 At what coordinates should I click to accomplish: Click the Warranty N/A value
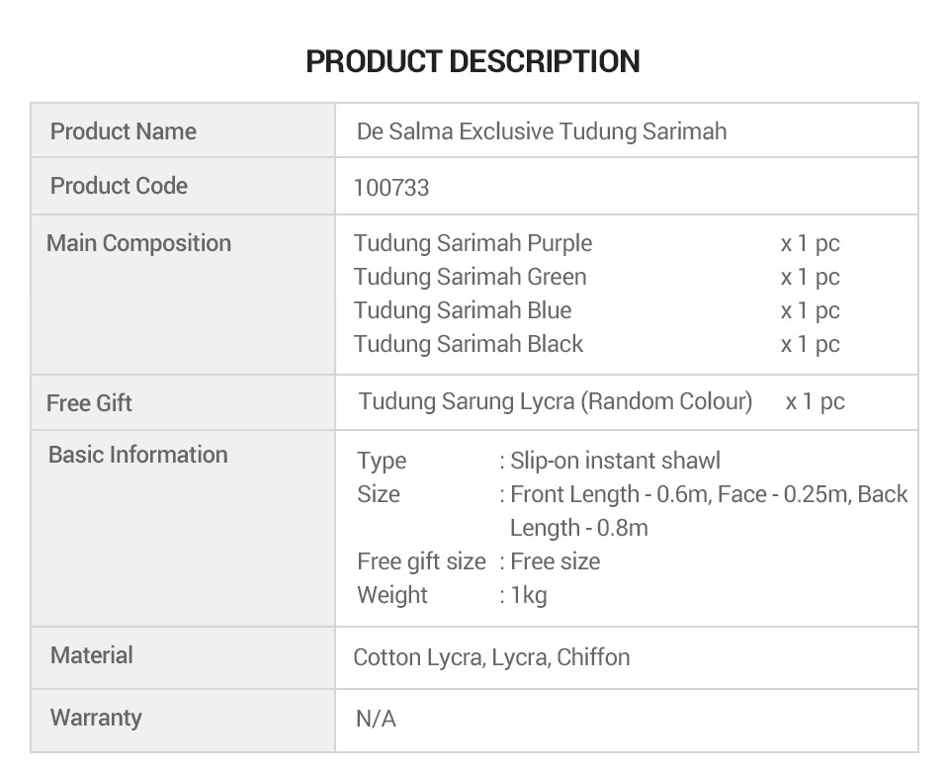point(376,719)
